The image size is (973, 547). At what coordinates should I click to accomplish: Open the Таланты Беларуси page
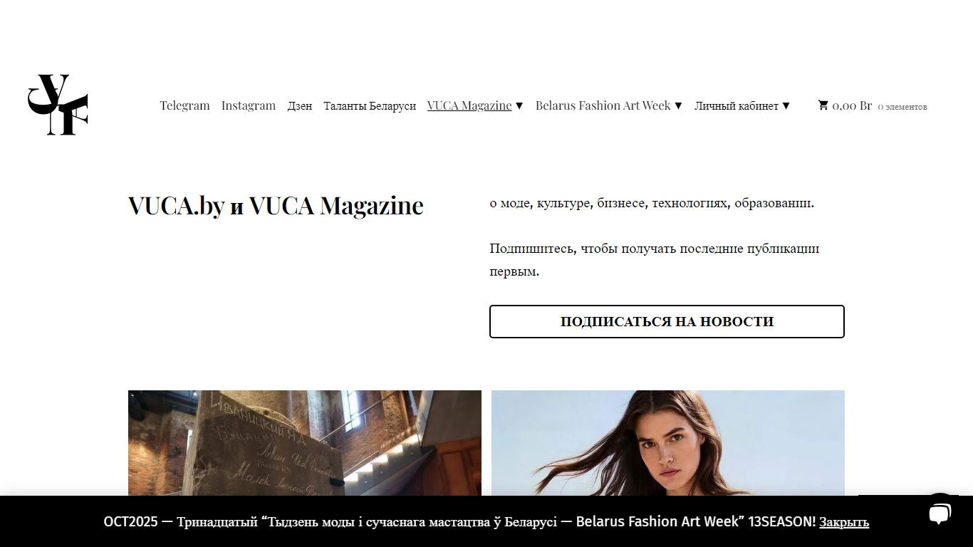(370, 105)
